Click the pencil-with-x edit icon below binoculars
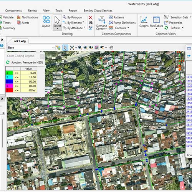 coord(91,28)
